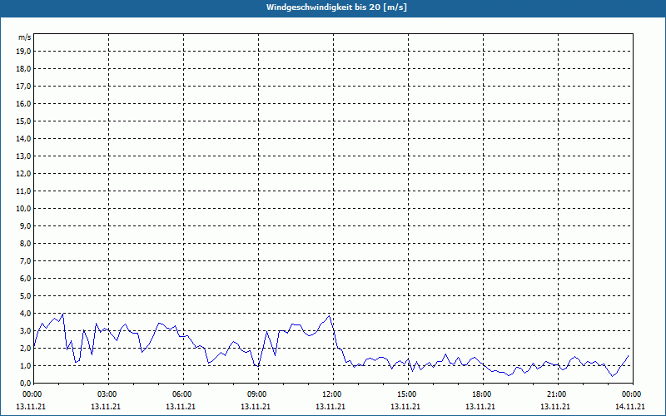This screenshot has width=666, height=416.
Task: Select the 14.11.21 date label
Action: click(630, 407)
